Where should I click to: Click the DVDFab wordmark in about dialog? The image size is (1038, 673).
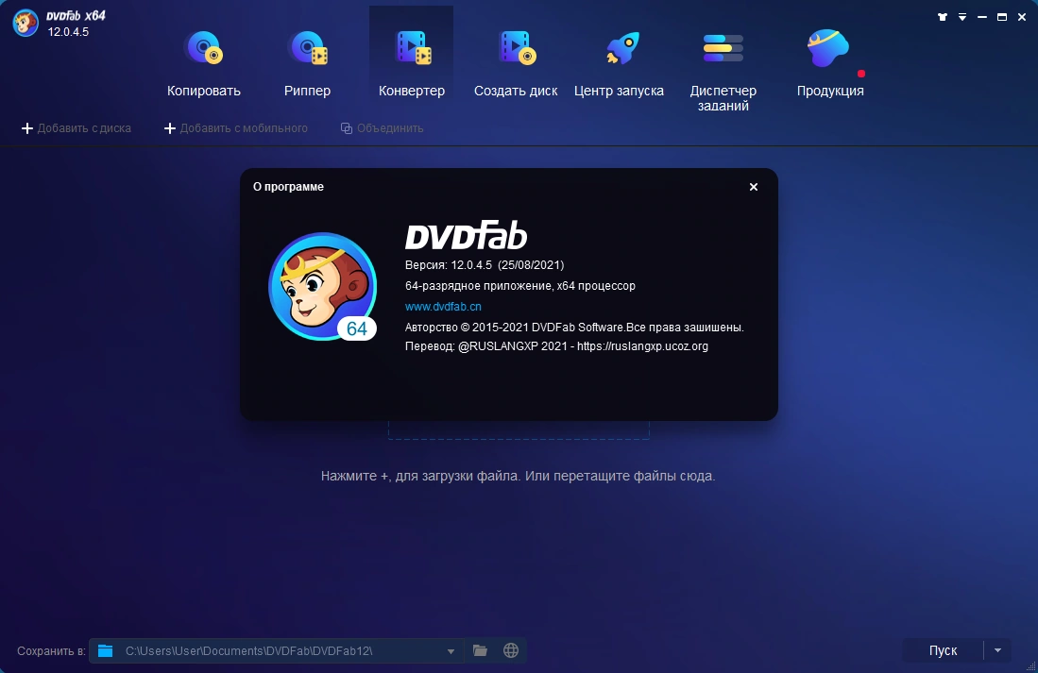[x=466, y=235]
